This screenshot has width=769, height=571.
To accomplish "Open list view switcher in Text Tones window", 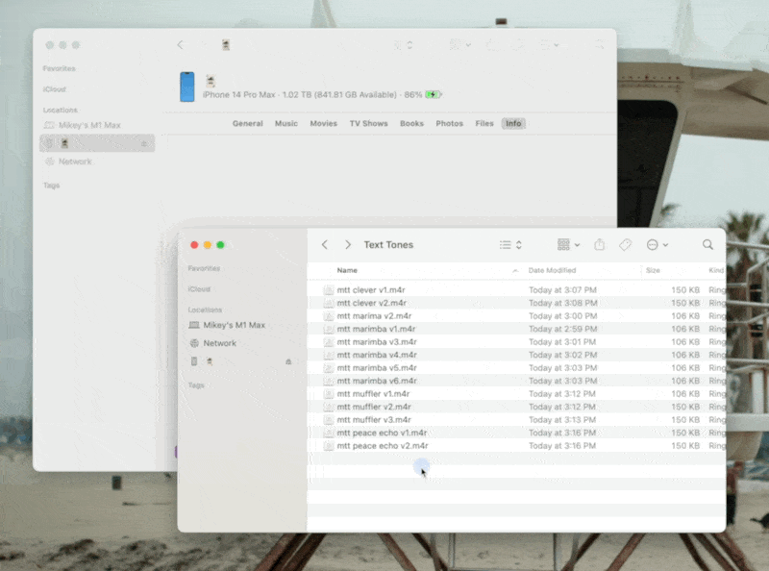I will coord(510,245).
